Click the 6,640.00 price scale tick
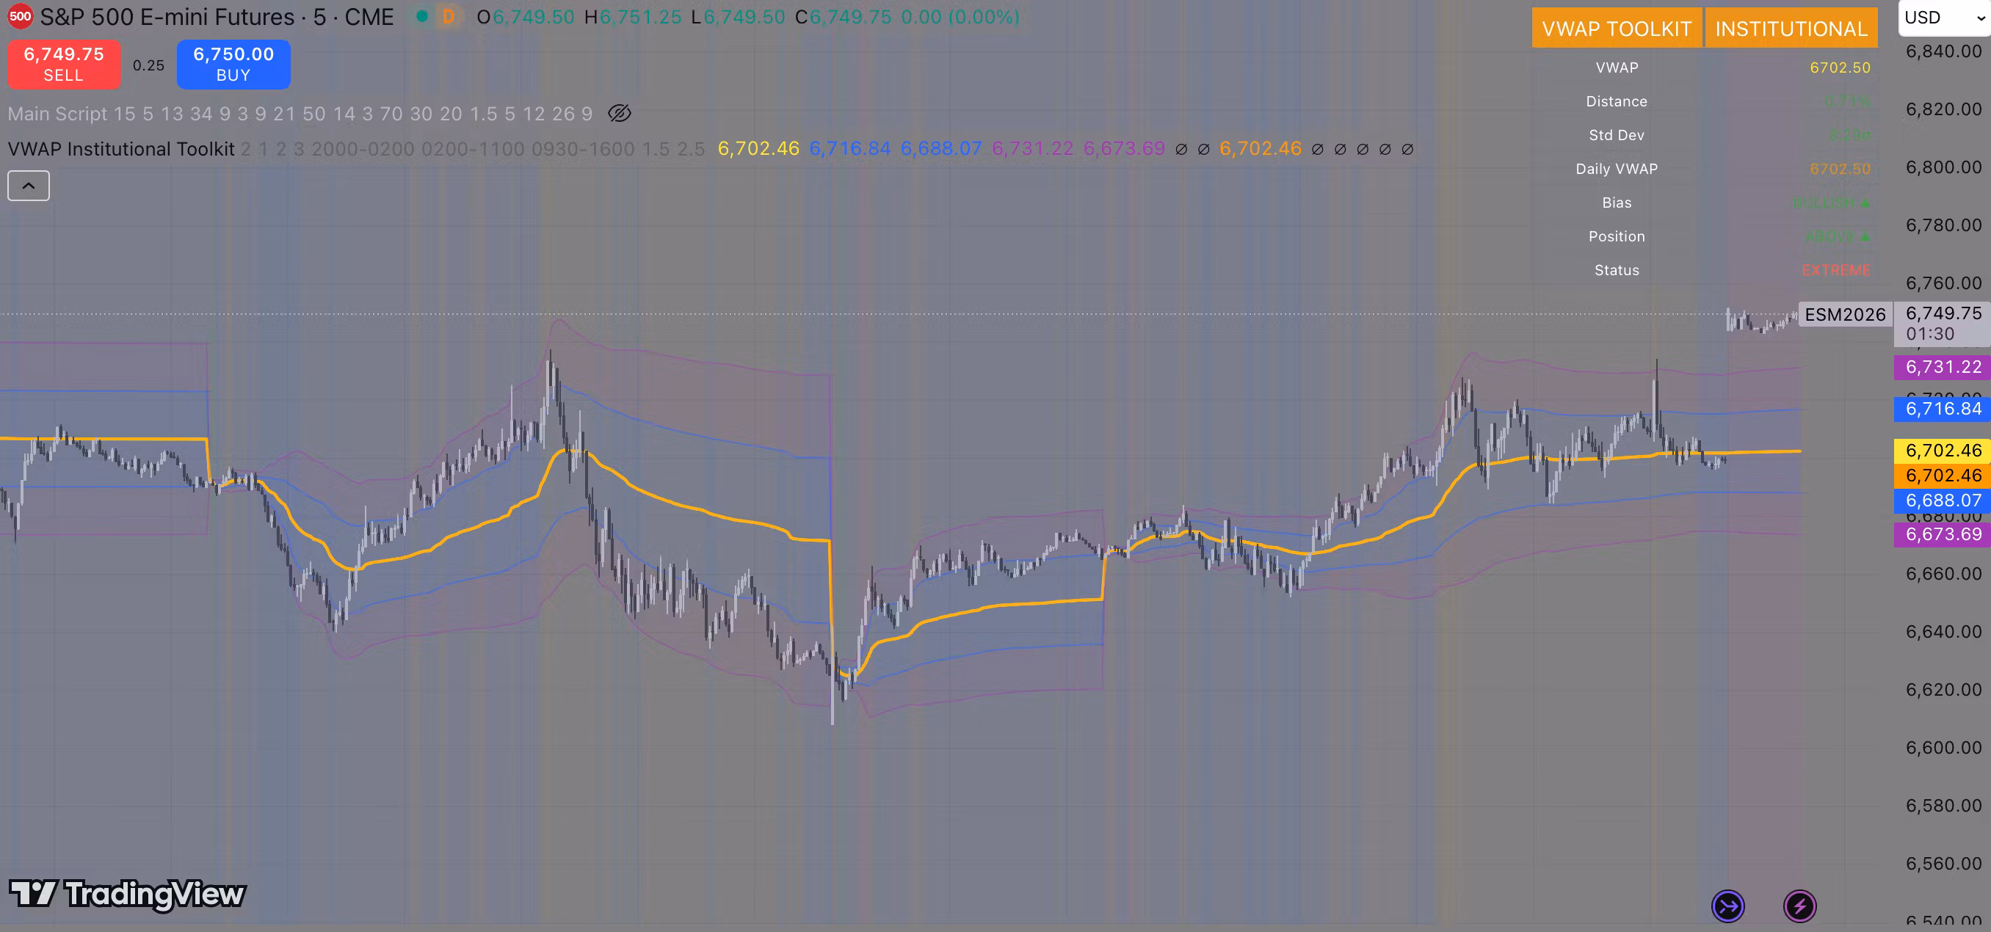The image size is (1991, 932). [x=1943, y=631]
